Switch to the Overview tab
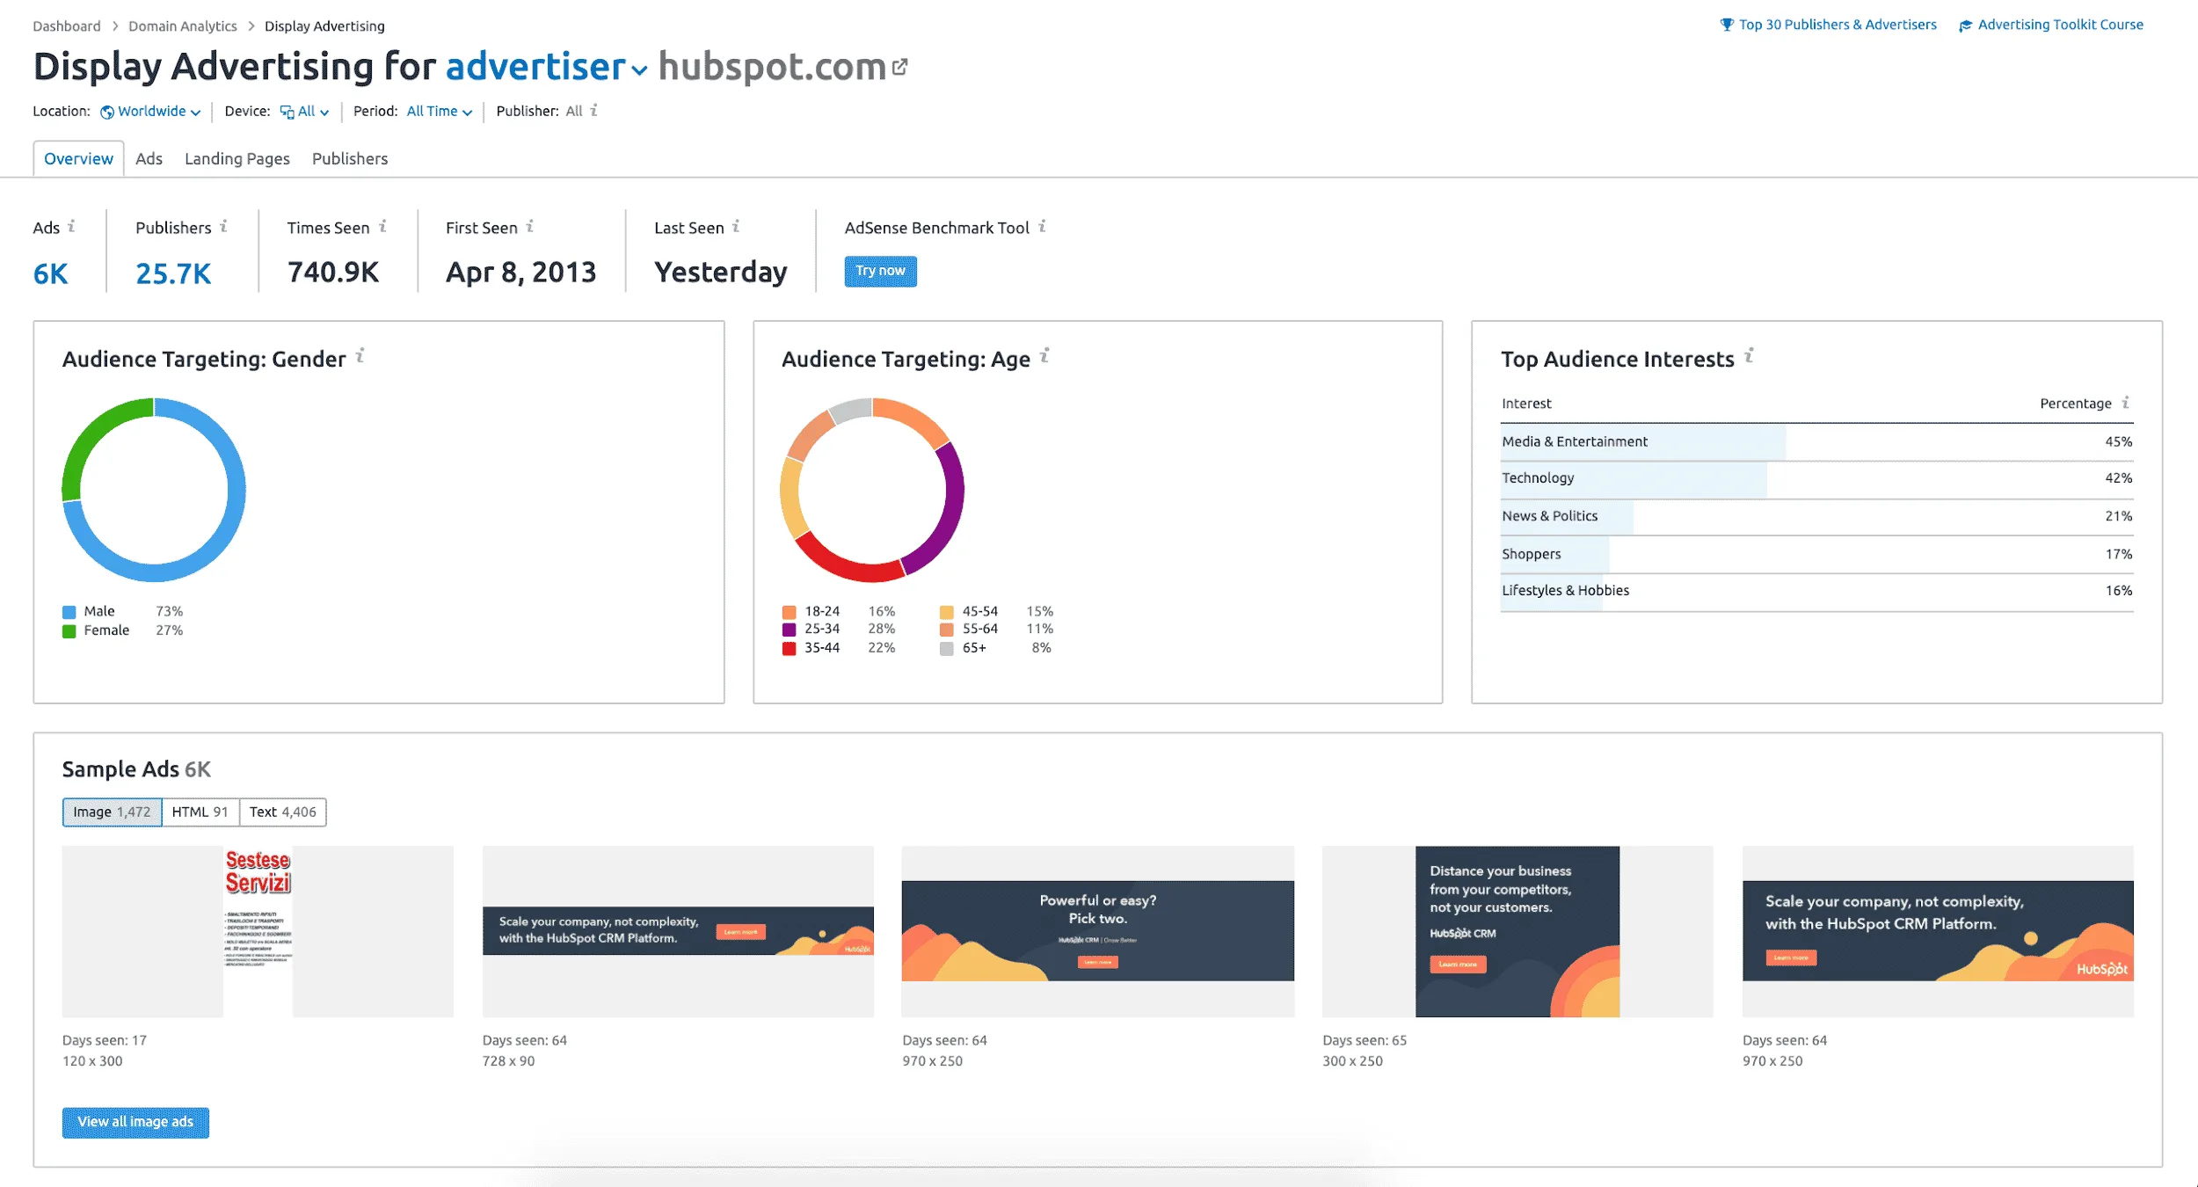This screenshot has height=1187, width=2198. tap(78, 158)
